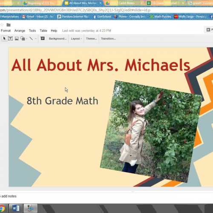Open Line tool dropdown arrow
The height and width of the screenshot is (213, 213).
[35, 39]
